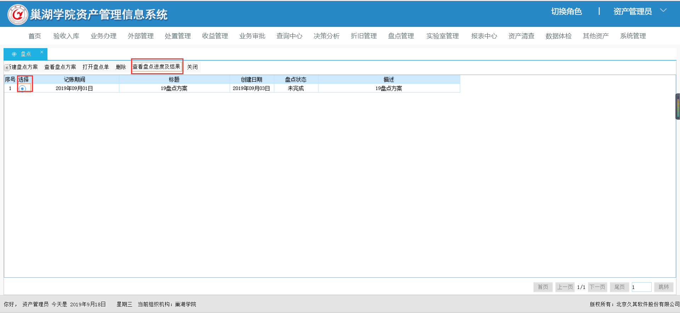Expand the 资产管理员 dropdown chevron
Screen dimensions: 680x313
pos(663,11)
